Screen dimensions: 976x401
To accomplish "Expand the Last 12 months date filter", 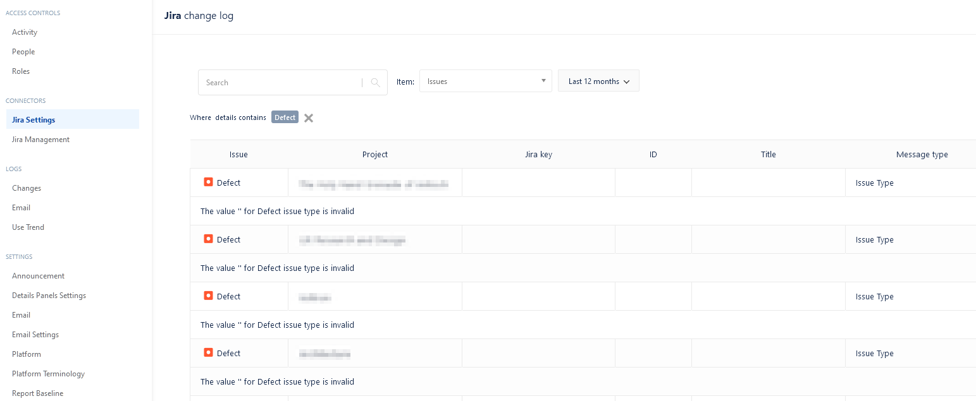I will click(598, 81).
